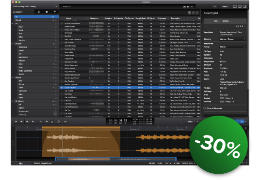Click the shuffle icon in the top toolbar

click(x=215, y=6)
